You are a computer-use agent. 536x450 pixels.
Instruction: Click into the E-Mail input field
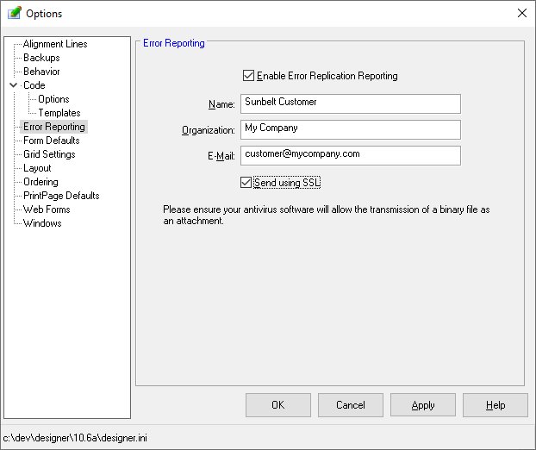point(350,155)
